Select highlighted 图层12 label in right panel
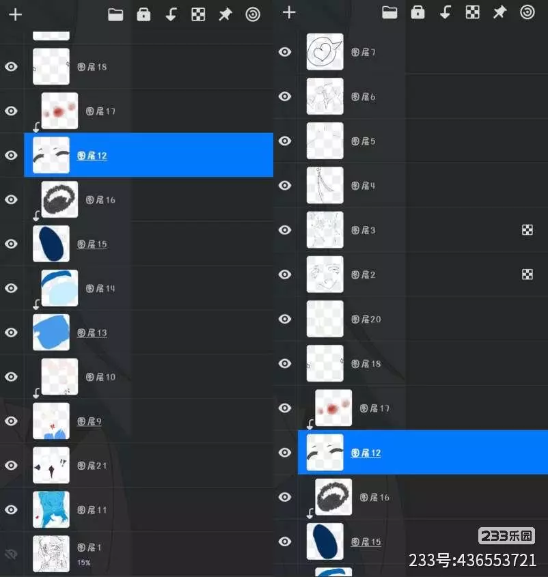 tap(366, 453)
